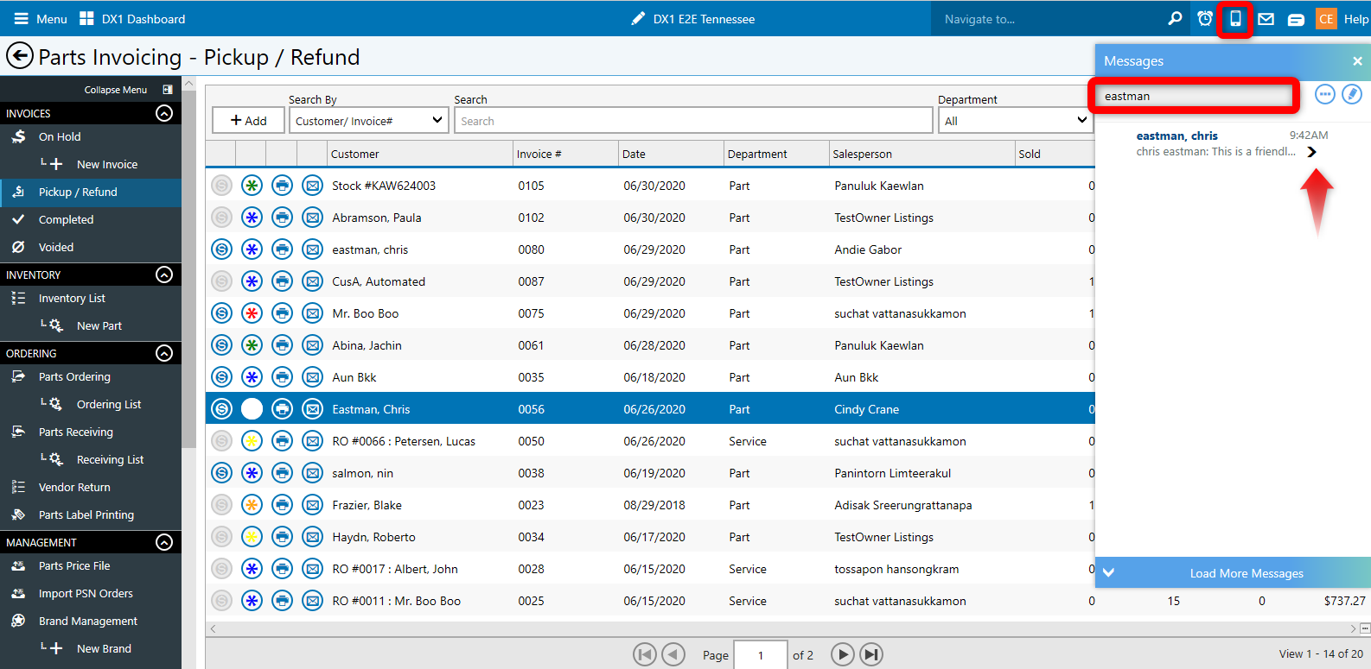
Task: Click the messages search field containing eastman
Action: coord(1193,96)
